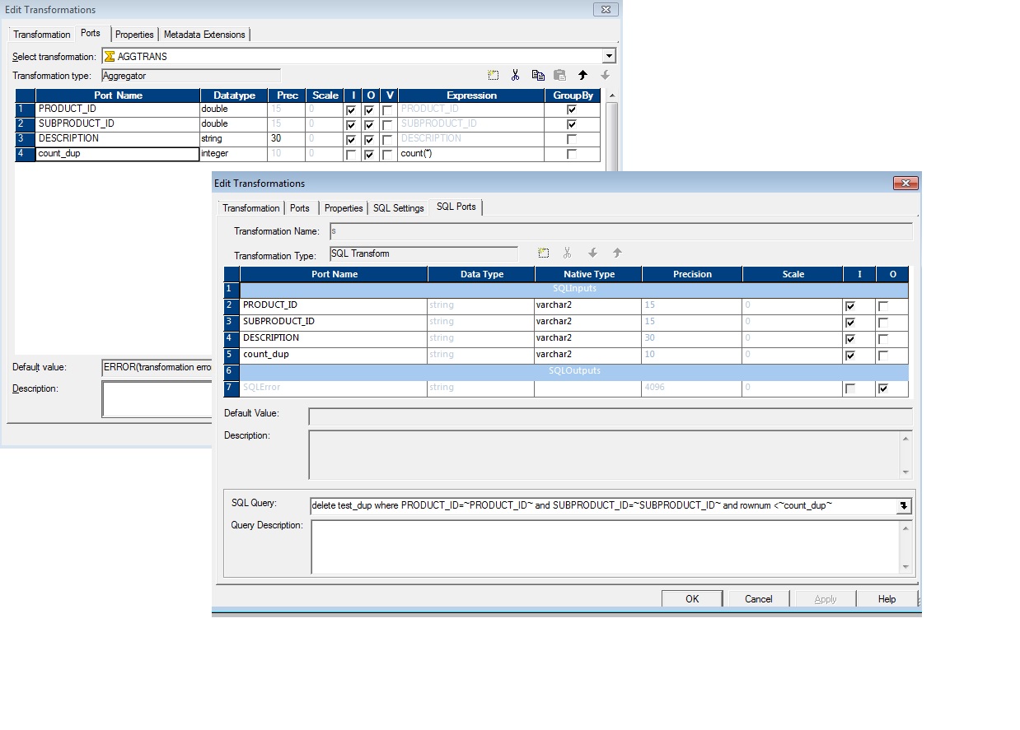Click move down arrow in SQL Ports toolbar

coord(592,253)
